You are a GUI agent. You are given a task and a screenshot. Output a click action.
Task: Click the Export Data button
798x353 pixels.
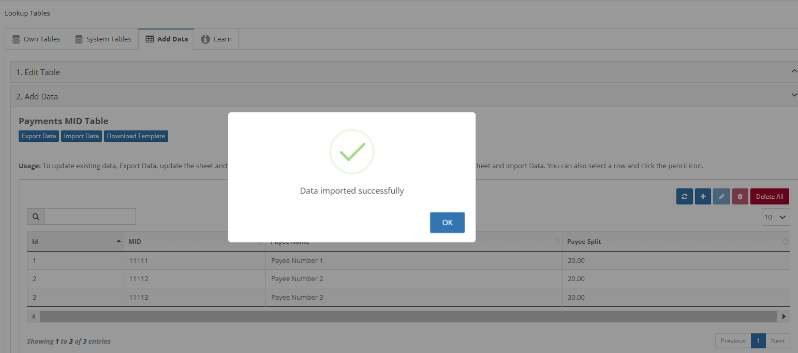[39, 136]
